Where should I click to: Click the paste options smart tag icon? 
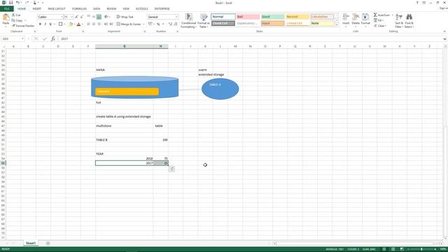pyautogui.click(x=171, y=169)
